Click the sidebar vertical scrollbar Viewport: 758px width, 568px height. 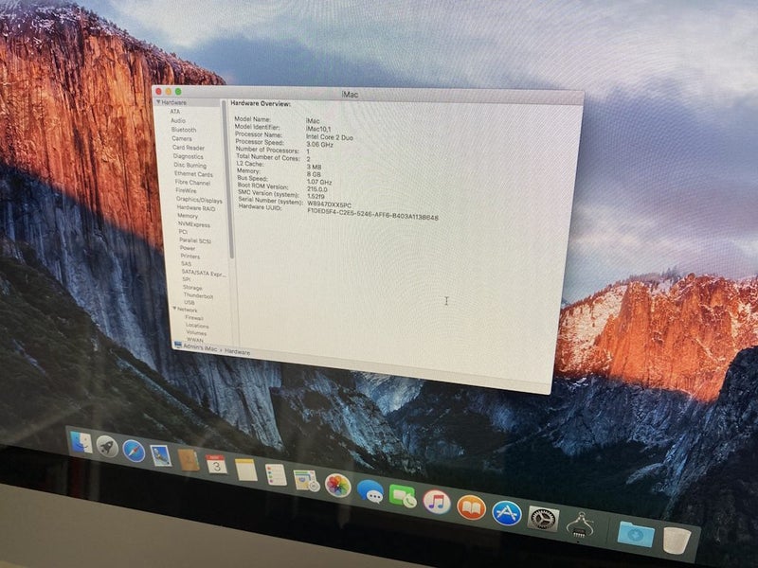click(227, 179)
